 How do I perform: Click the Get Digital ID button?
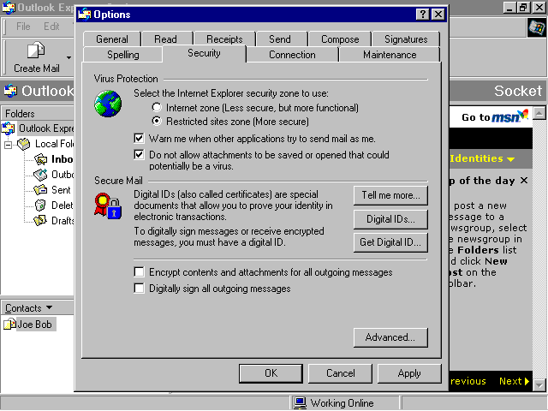click(x=390, y=242)
